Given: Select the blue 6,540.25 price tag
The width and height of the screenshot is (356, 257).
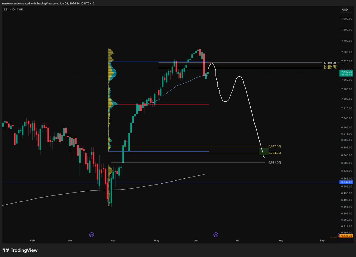Looking at the screenshot, I should tap(347, 182).
